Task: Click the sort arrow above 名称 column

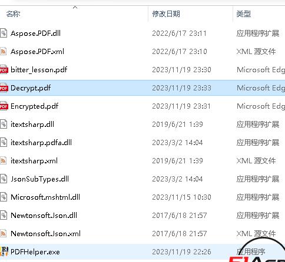Action: click(x=75, y=8)
